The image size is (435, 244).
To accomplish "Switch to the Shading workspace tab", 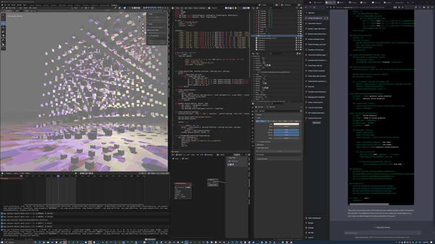I will [70, 5].
